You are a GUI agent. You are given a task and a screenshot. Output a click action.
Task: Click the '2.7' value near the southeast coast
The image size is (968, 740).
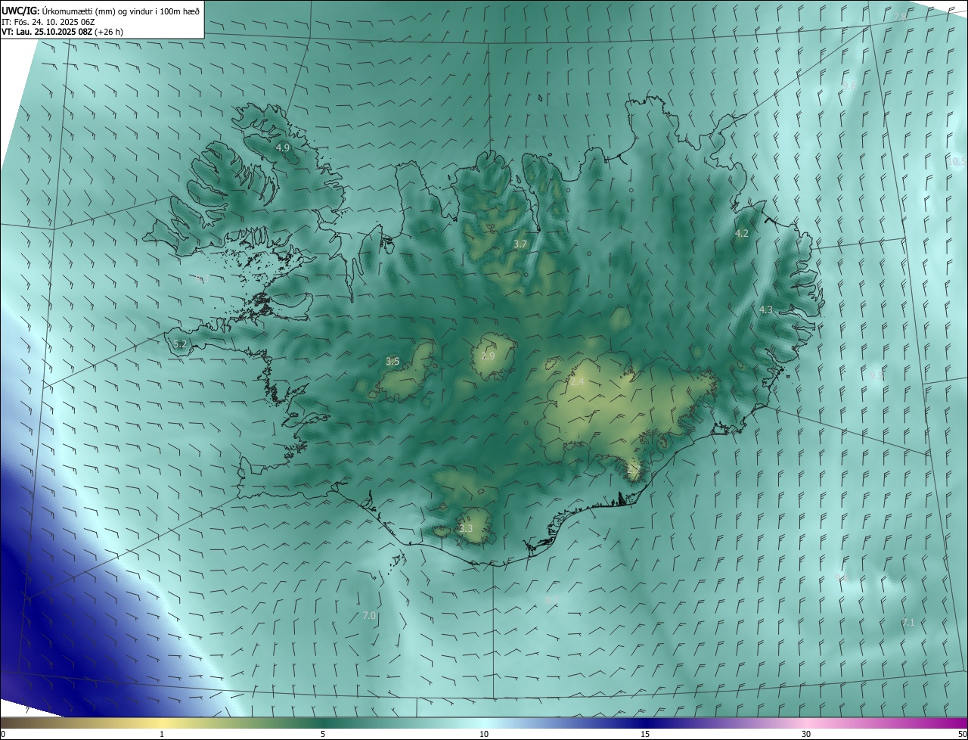click(634, 471)
